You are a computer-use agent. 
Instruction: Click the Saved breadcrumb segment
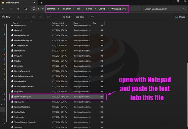tap(89, 9)
